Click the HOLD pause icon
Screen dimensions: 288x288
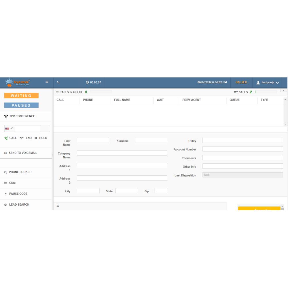[x=36, y=138]
